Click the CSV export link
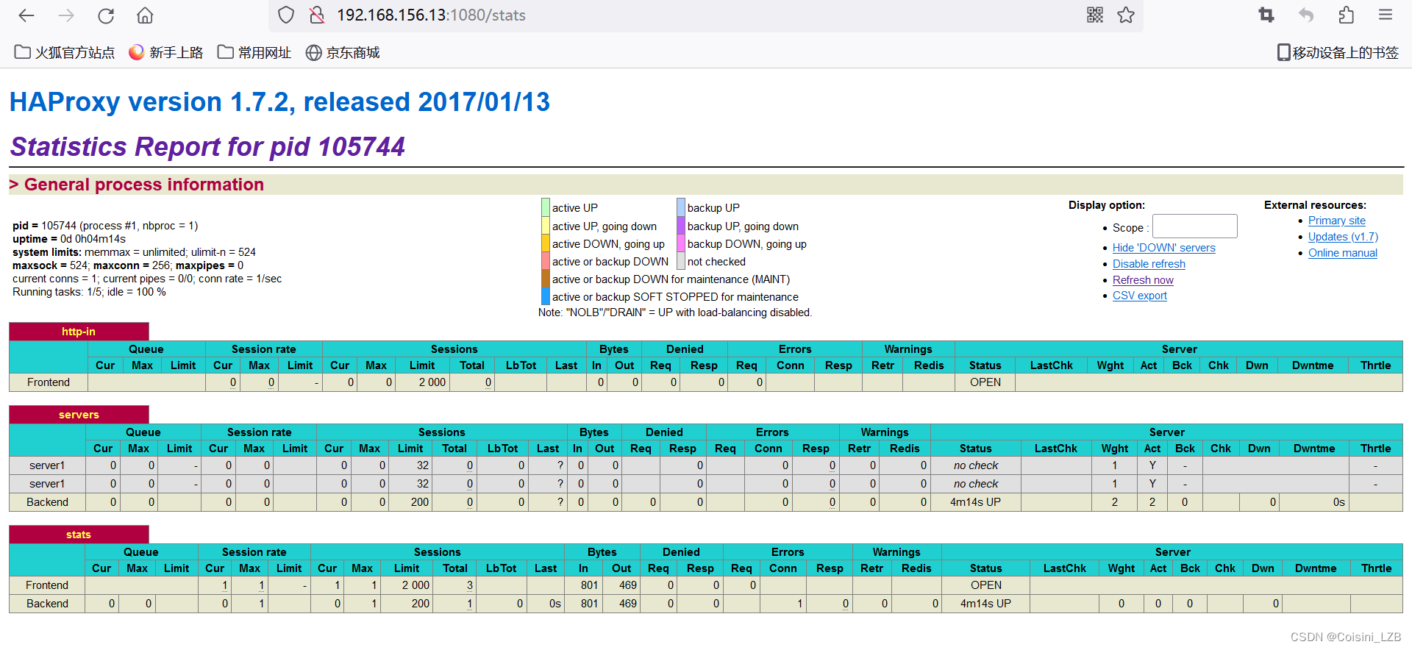 [x=1139, y=296]
